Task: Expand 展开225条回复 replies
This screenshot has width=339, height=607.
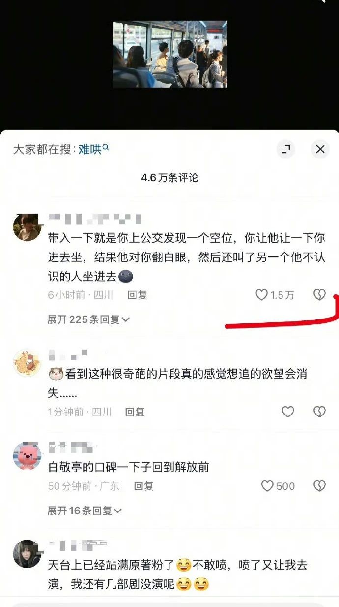Action: [88, 319]
